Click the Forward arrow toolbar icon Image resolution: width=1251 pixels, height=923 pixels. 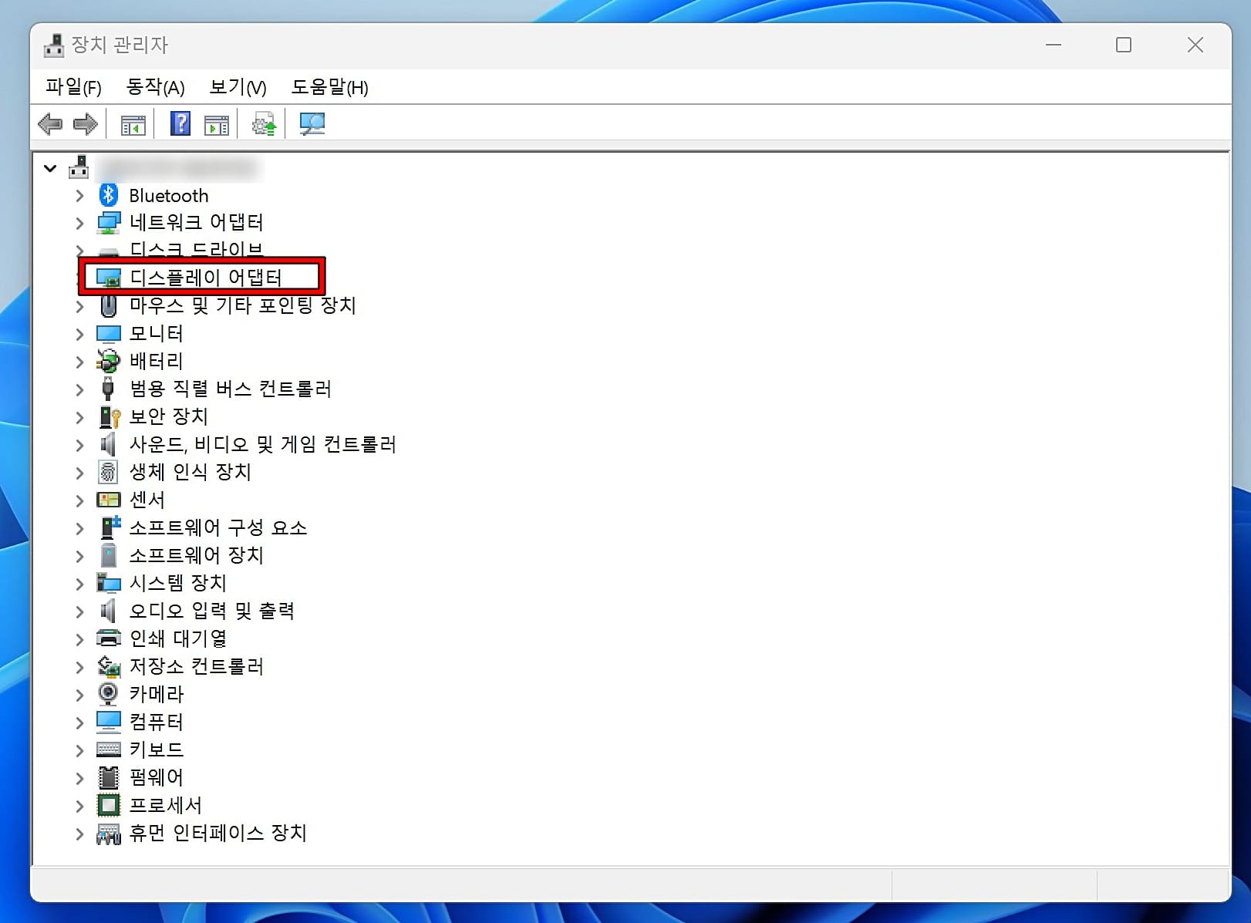[85, 124]
